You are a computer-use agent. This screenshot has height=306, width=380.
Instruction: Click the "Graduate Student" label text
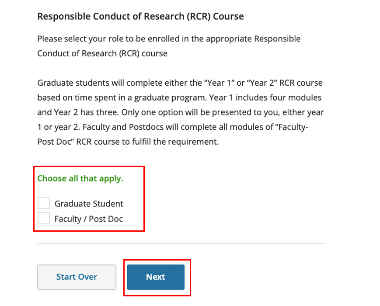click(x=89, y=204)
